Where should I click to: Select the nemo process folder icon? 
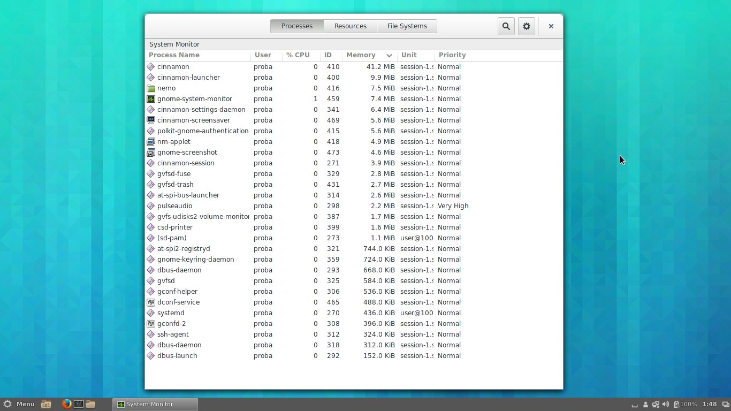pyautogui.click(x=151, y=88)
